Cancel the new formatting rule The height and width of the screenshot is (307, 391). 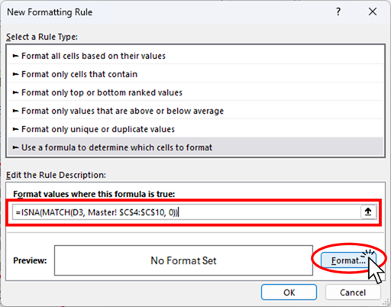point(353,292)
